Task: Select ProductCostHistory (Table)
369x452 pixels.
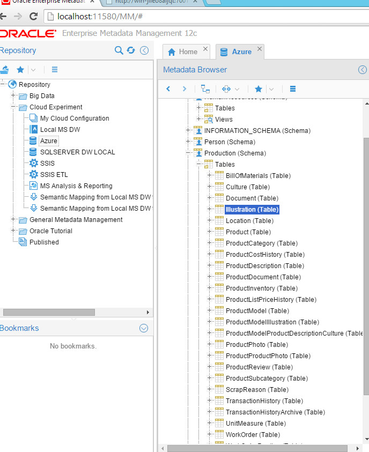Action: point(265,255)
